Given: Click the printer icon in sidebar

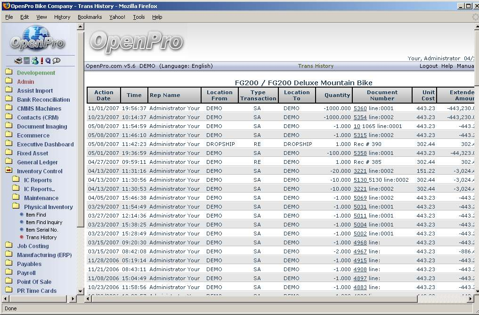Looking at the screenshot, I should coord(18,61).
